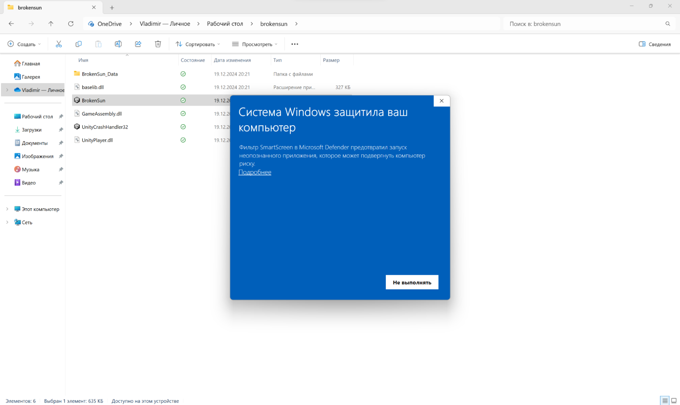Viewport: 680px width, 405px height.
Task: Go back with the left arrow
Action: [x=11, y=23]
